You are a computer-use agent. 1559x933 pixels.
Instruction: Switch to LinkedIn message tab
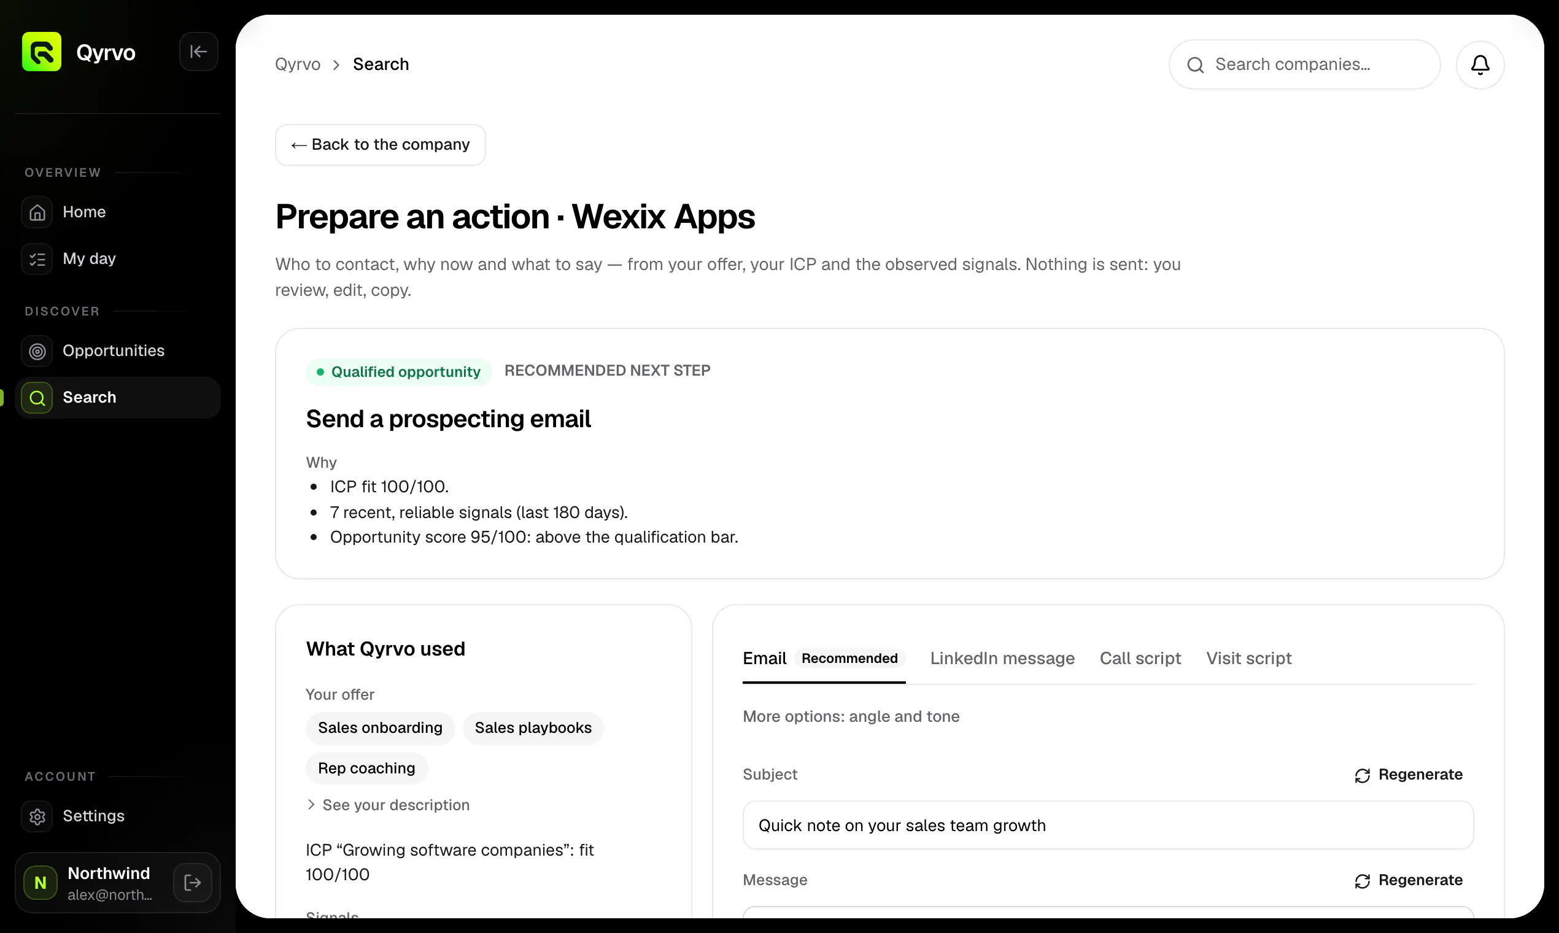[1002, 658]
